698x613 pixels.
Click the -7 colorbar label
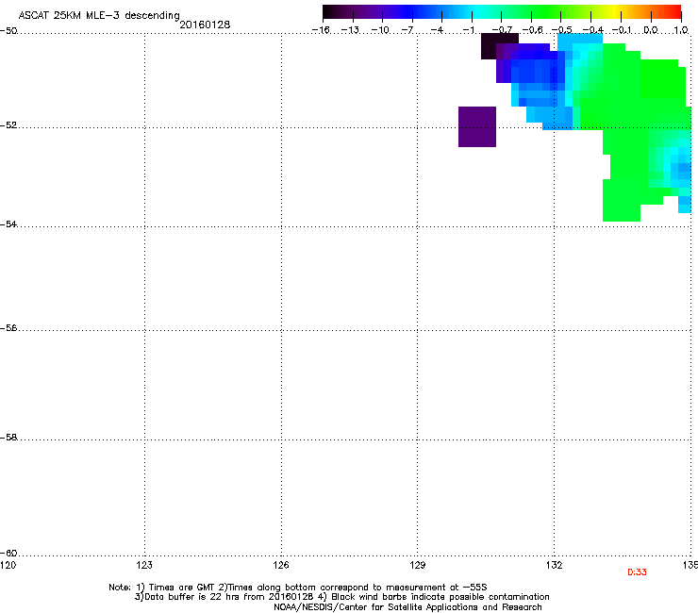coord(407,30)
